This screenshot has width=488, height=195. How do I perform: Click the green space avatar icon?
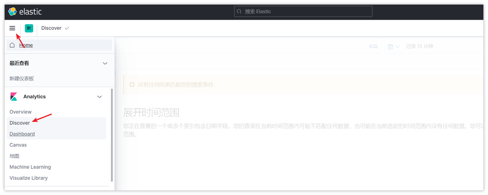tap(29, 28)
